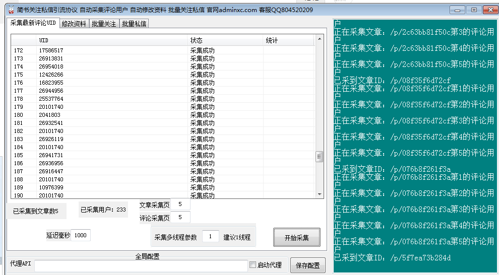This screenshot has width=499, height=275.
Task: Click the table scrollbar thumb
Action: [319, 157]
